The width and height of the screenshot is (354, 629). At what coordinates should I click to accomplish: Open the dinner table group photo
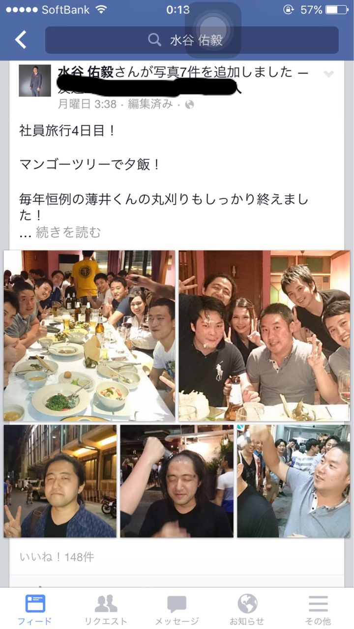click(89, 336)
